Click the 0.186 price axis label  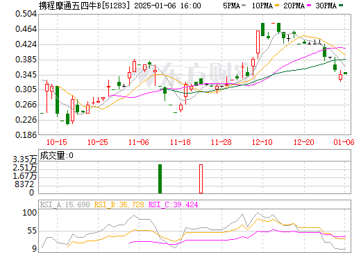[x=26, y=134]
